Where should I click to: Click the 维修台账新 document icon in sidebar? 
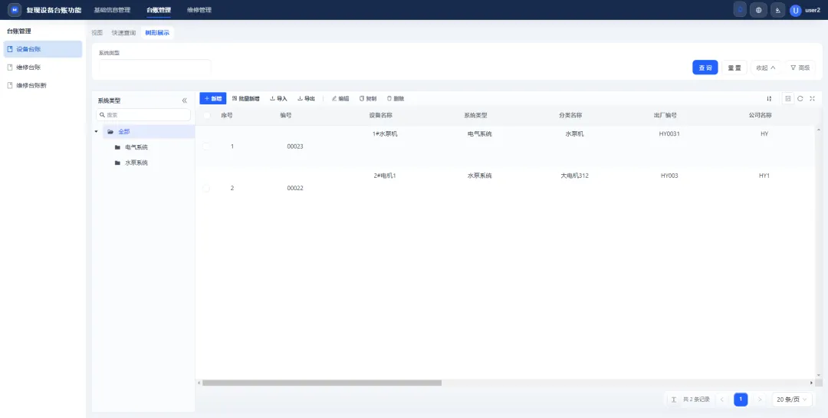point(9,85)
